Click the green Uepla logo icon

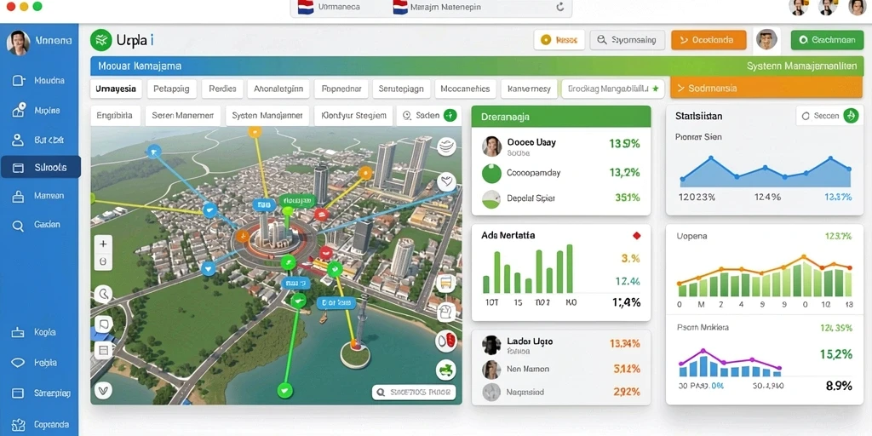point(101,40)
